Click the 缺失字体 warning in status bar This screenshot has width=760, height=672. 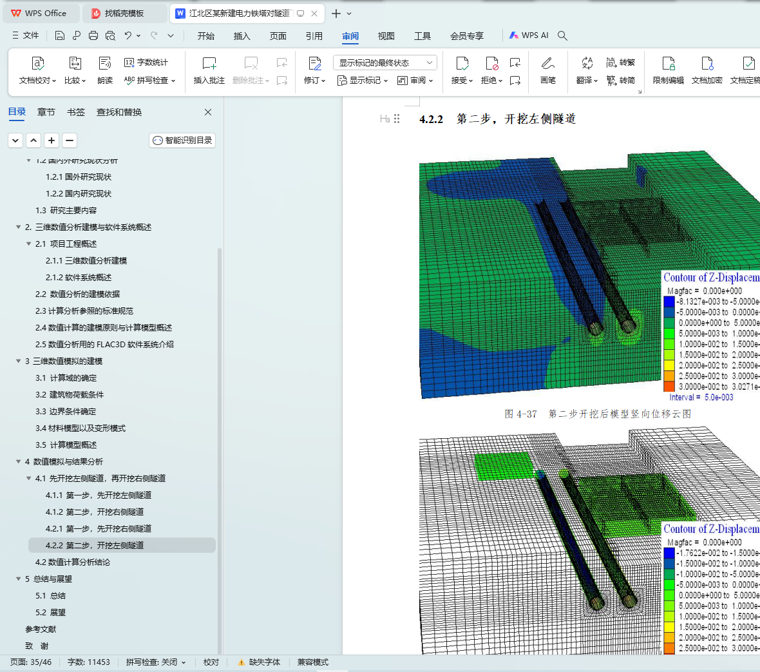pos(260,662)
